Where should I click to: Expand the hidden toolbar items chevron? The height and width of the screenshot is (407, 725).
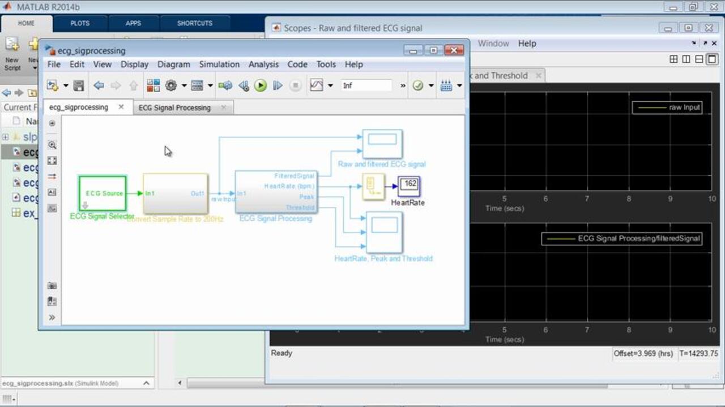[x=403, y=86]
